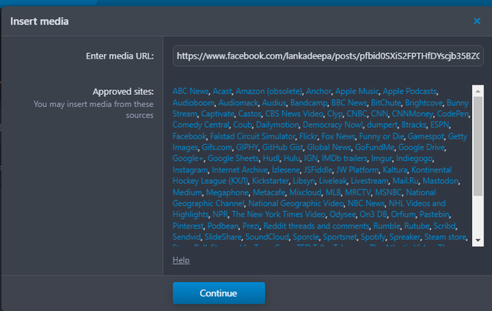
Task: Open the Amazon (obsolete) link
Action: [x=269, y=91]
